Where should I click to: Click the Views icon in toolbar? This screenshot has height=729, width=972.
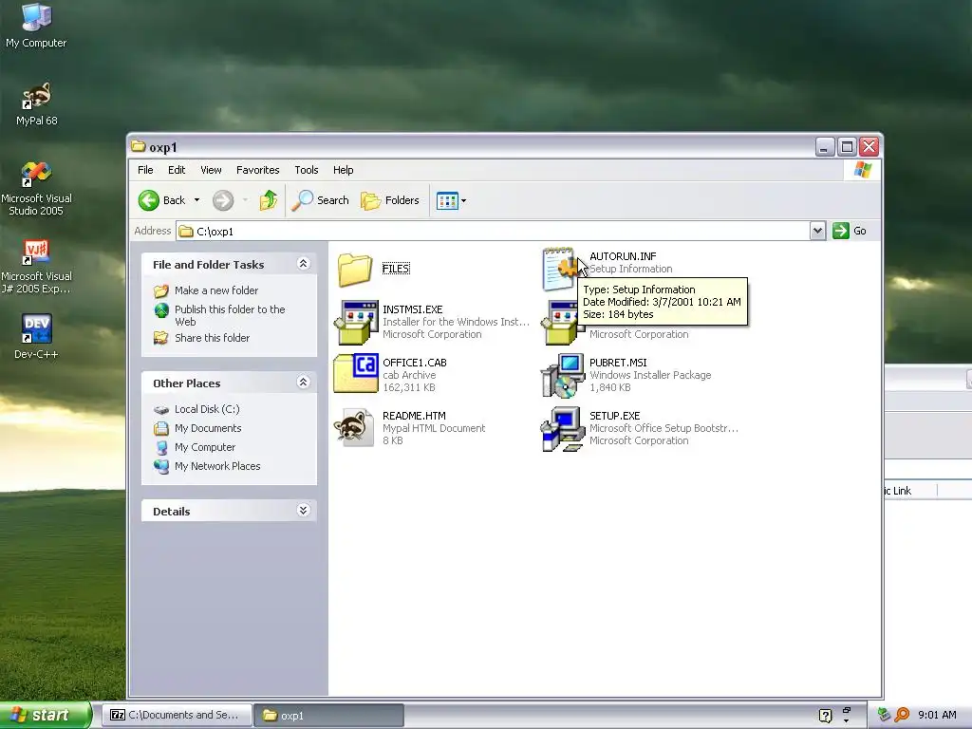pos(447,200)
